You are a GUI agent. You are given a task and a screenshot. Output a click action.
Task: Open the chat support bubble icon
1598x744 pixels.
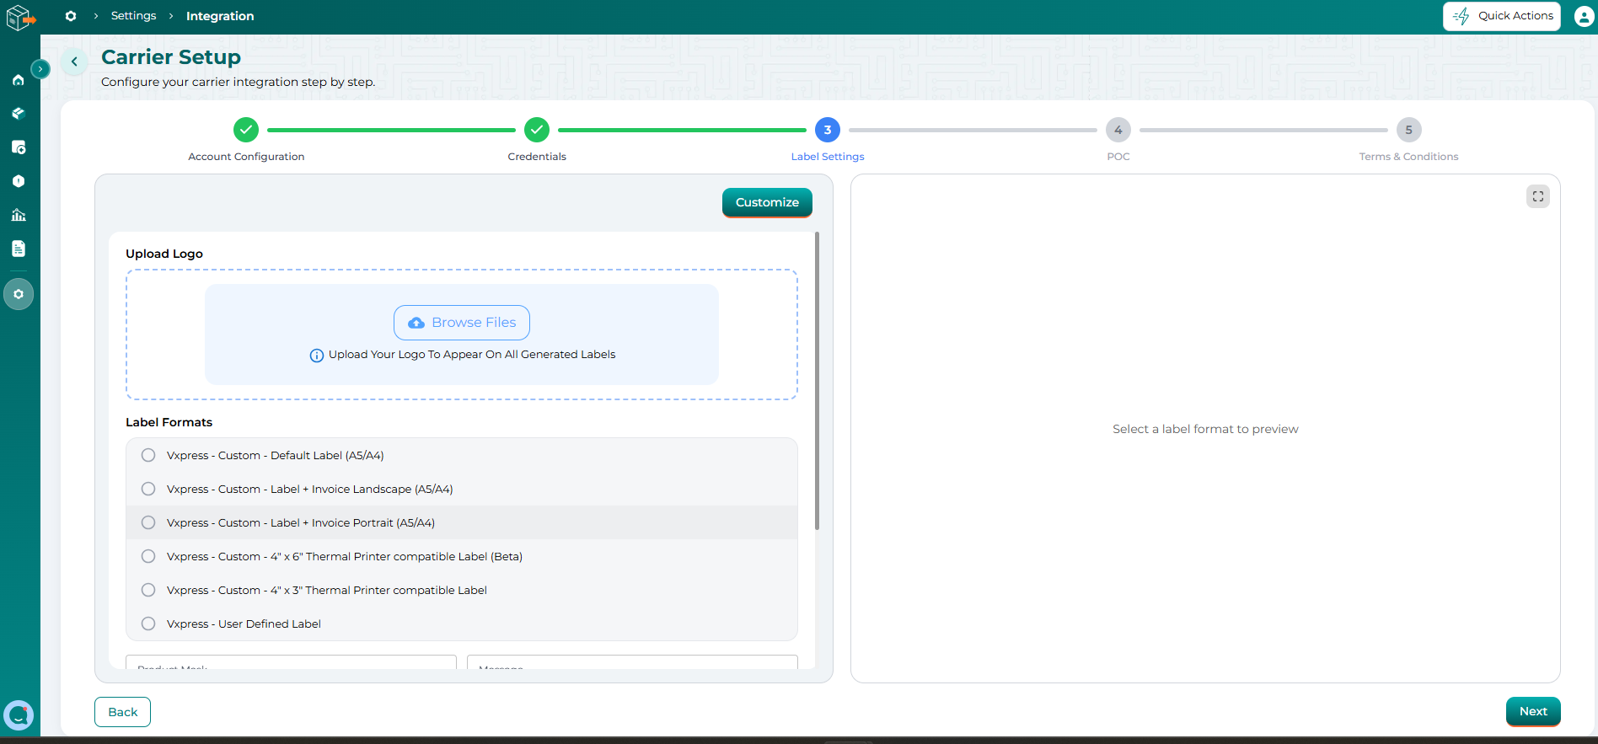(19, 715)
